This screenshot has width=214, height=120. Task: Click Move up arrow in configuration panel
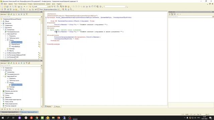[x=19, y=14]
